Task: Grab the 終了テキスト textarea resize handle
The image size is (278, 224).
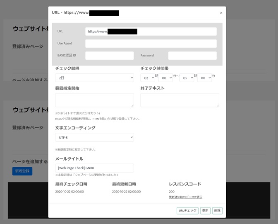Action: click(217, 105)
